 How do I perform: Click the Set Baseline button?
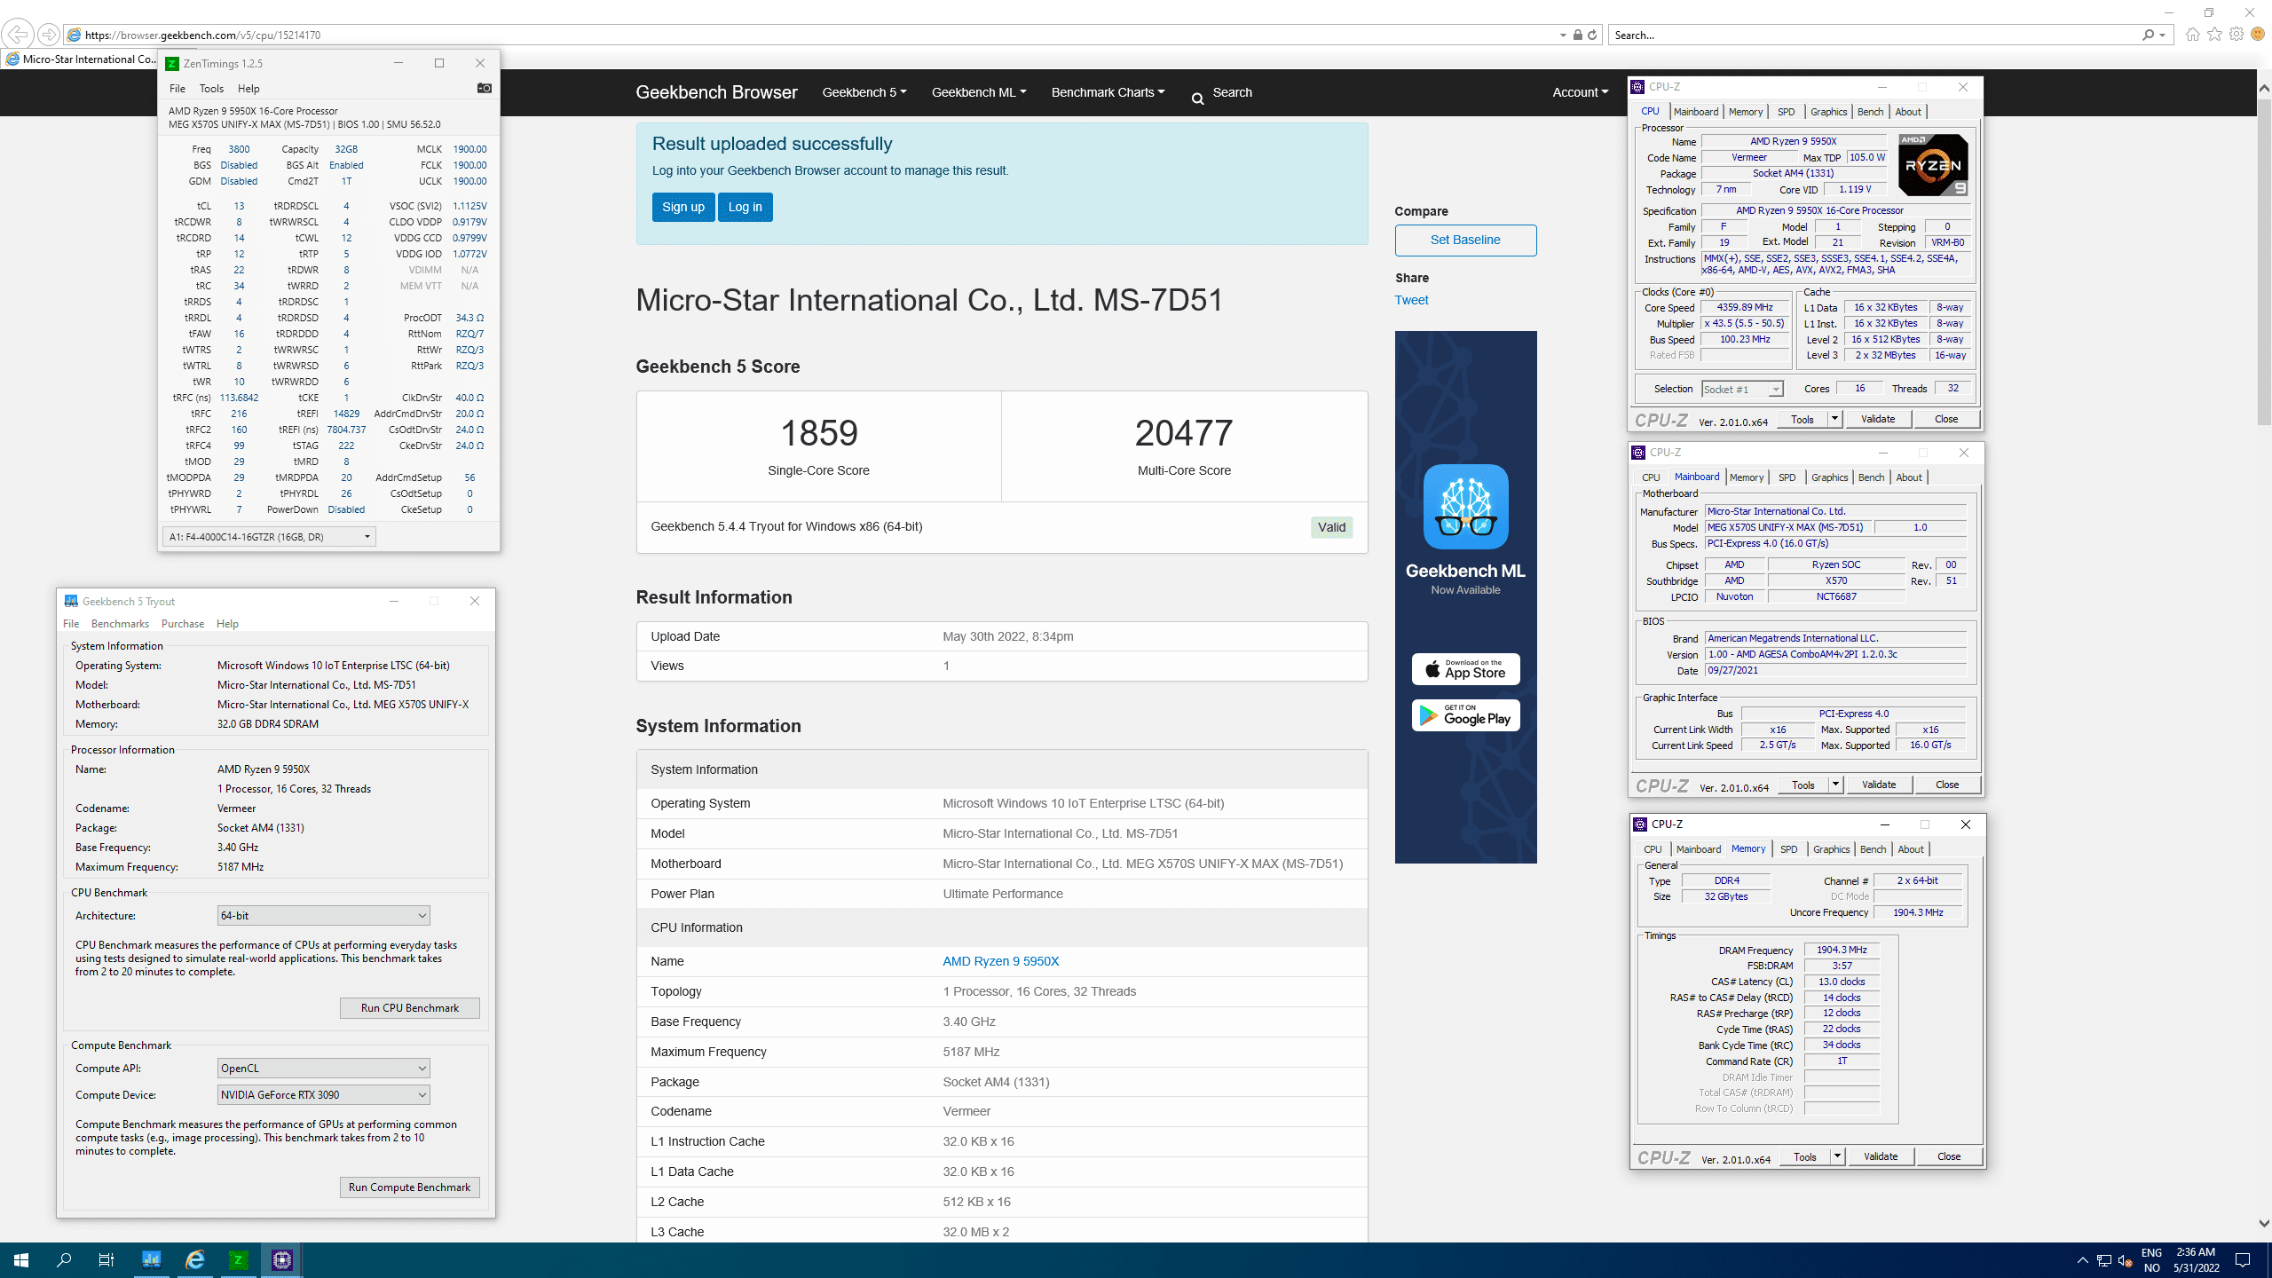point(1464,240)
